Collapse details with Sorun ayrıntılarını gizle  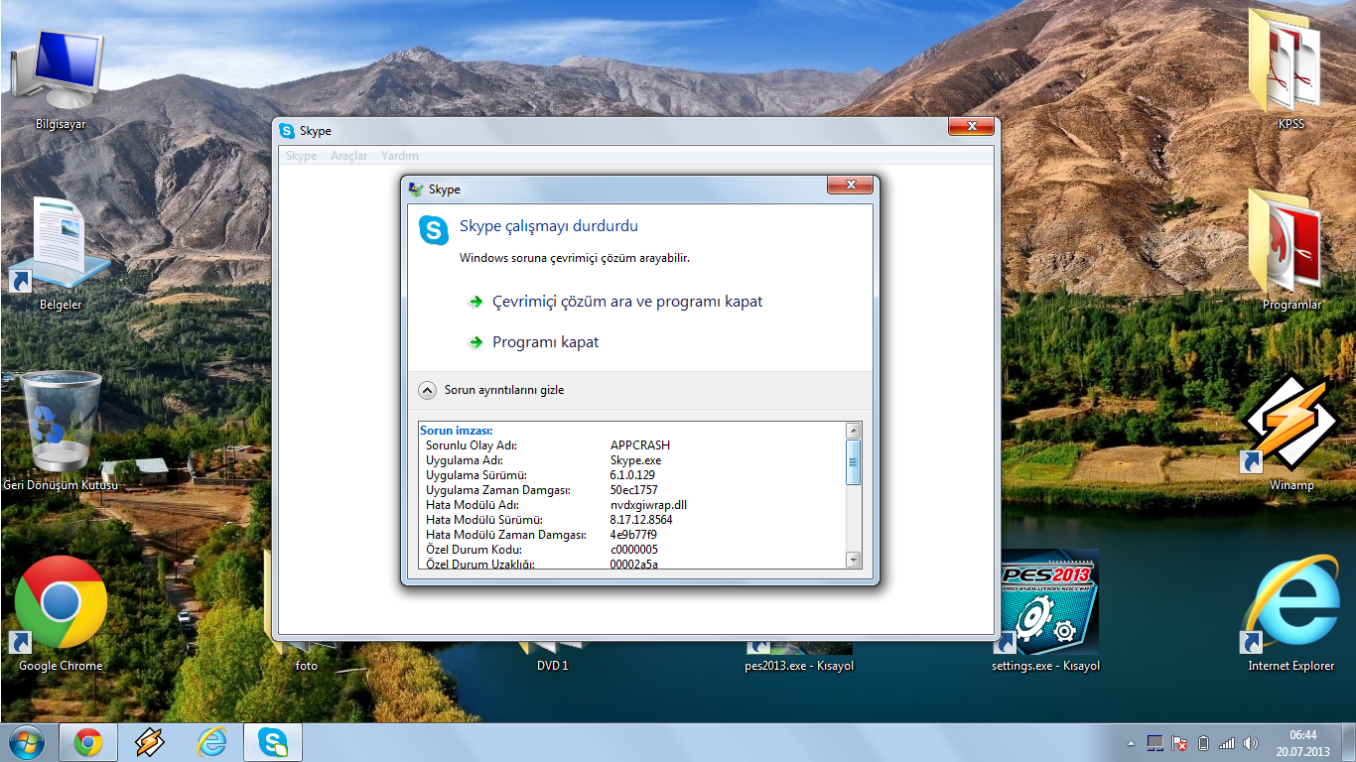tap(491, 390)
